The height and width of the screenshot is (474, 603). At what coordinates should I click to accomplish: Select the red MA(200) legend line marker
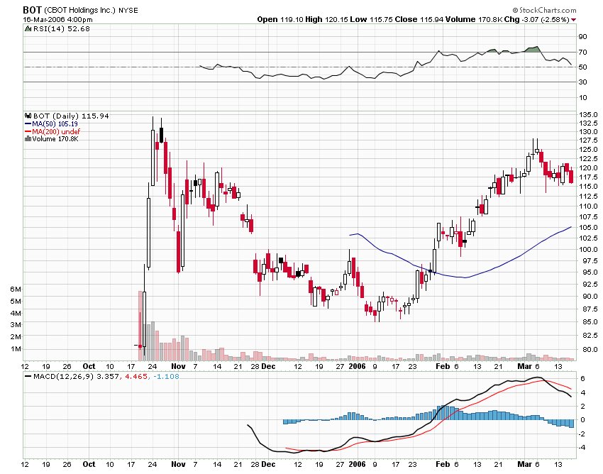coord(28,131)
